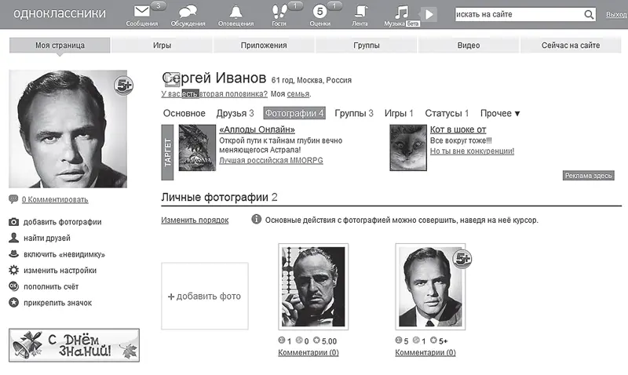Click the '+ добавить фото' box
Screen dimensions: 628x375
205,297
